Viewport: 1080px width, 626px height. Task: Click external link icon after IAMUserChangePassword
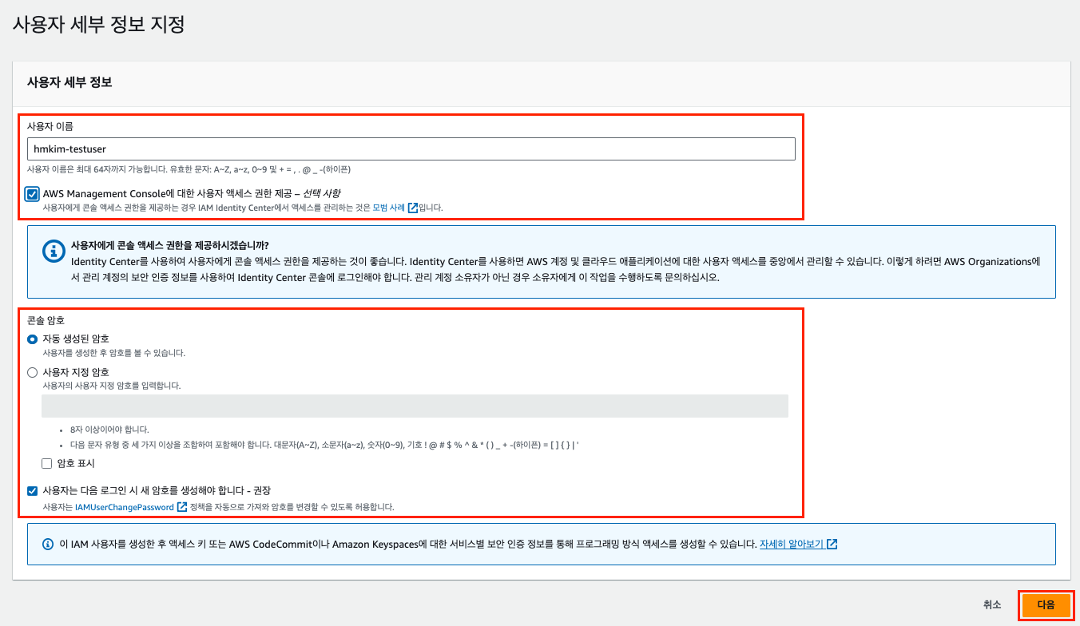182,507
